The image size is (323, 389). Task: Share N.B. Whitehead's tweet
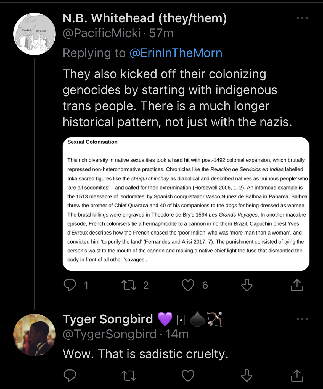(x=297, y=285)
